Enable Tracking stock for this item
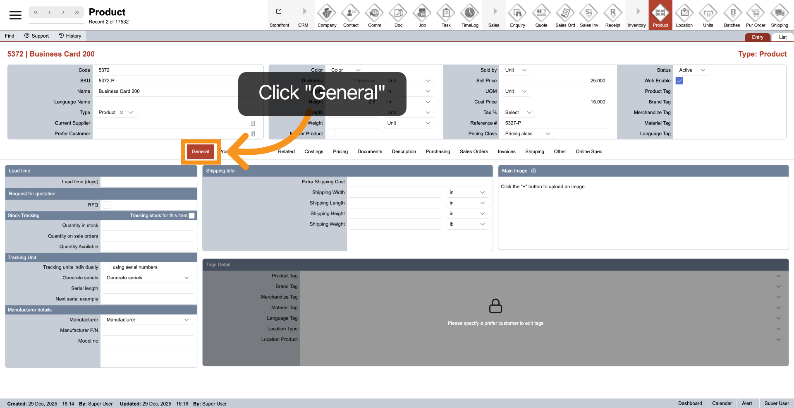 click(x=192, y=216)
